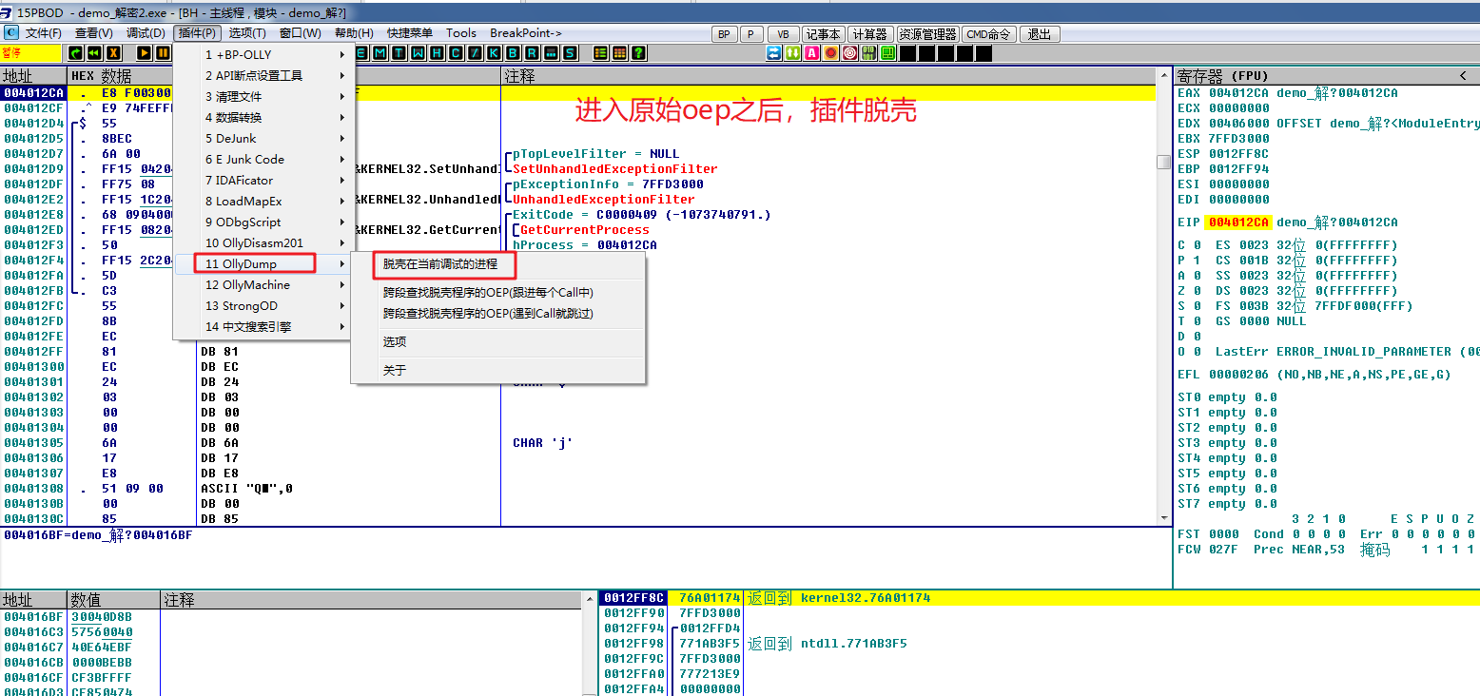Click the 计算器 button
Viewport: 1480px width, 696px height.
(x=869, y=34)
